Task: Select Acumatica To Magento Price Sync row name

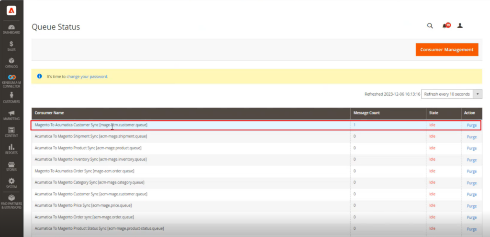Action: point(83,205)
